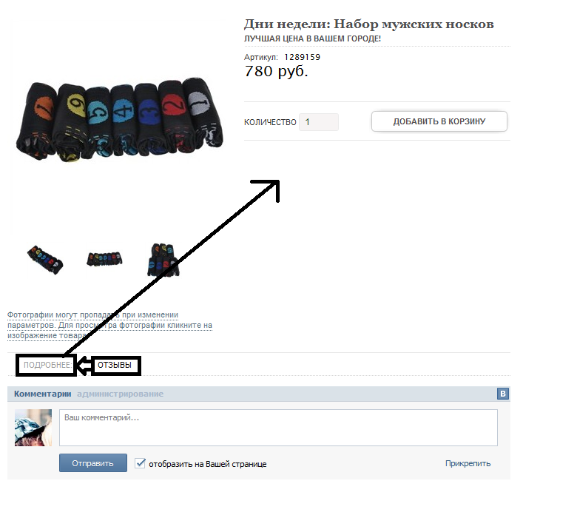
Task: Switch to the 'ОТЗЫВЫ' tab
Action: [x=115, y=365]
